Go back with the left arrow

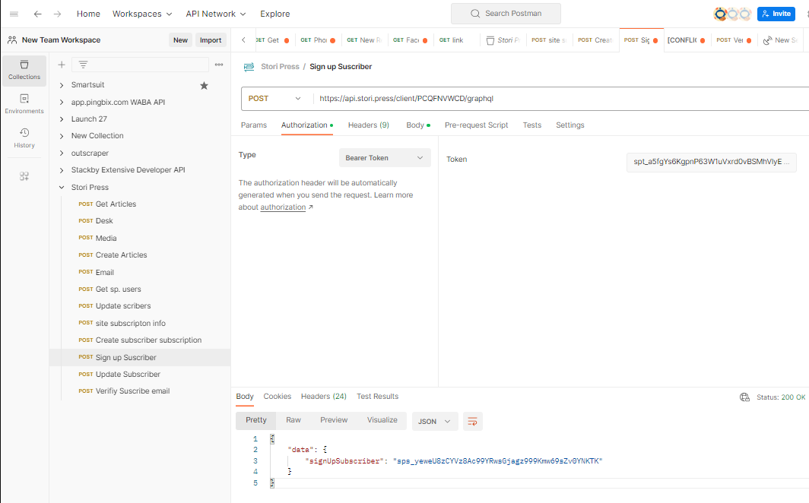(38, 14)
